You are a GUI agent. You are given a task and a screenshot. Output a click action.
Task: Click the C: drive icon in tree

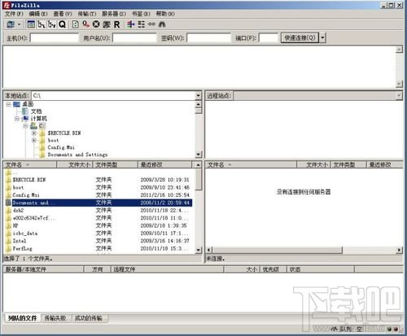coord(33,126)
